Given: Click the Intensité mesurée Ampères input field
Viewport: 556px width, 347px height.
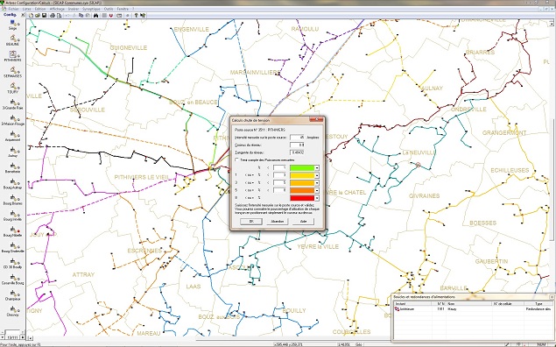Looking at the screenshot, I should 297,138.
